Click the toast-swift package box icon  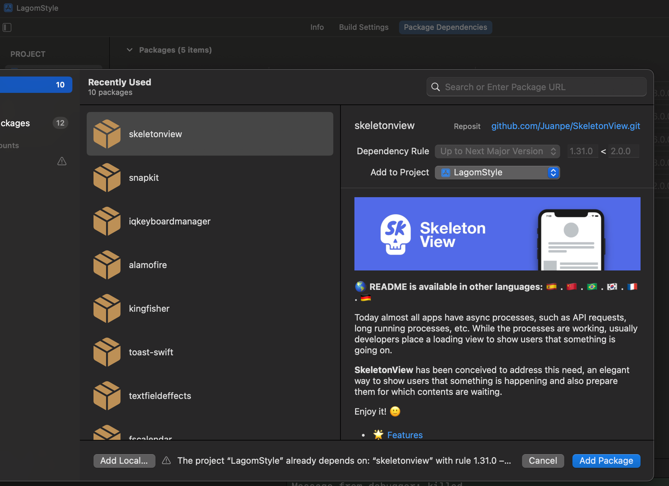coord(107,352)
